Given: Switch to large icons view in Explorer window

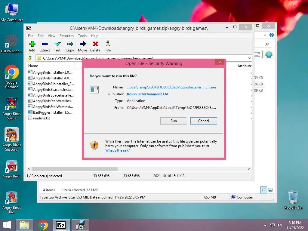Looking at the screenshot, I should coord(270,190).
